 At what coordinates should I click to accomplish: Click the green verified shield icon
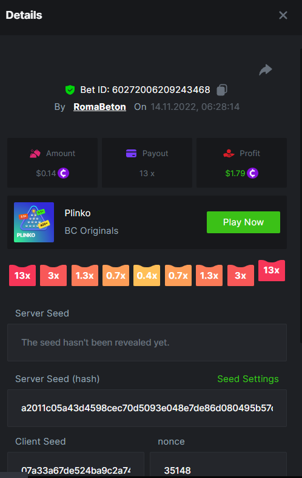[70, 90]
